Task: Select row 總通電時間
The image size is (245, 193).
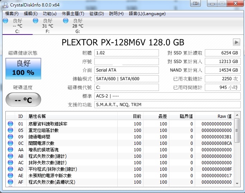Action: tap(120, 137)
